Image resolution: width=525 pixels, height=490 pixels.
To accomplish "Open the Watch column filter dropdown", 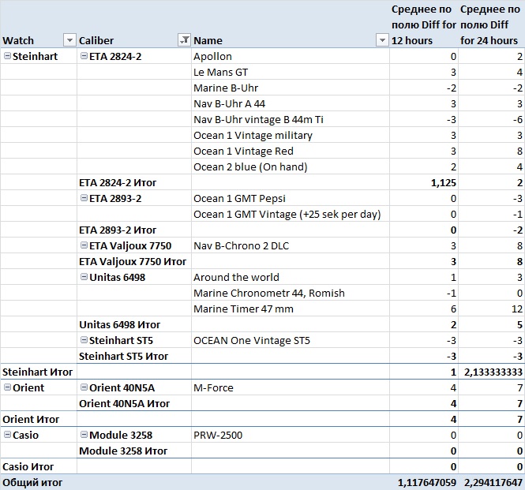I will pyautogui.click(x=69, y=40).
